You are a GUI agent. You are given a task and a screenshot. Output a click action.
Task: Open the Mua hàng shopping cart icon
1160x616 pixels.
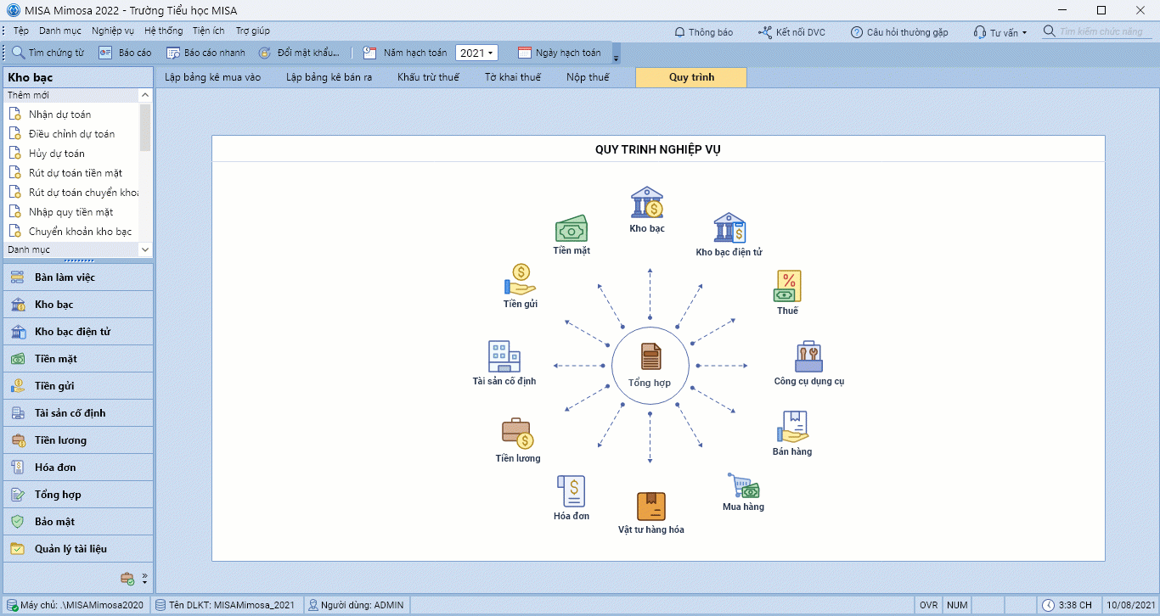point(743,485)
